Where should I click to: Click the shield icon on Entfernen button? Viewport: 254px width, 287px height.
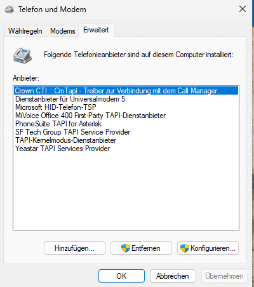[x=126, y=248]
